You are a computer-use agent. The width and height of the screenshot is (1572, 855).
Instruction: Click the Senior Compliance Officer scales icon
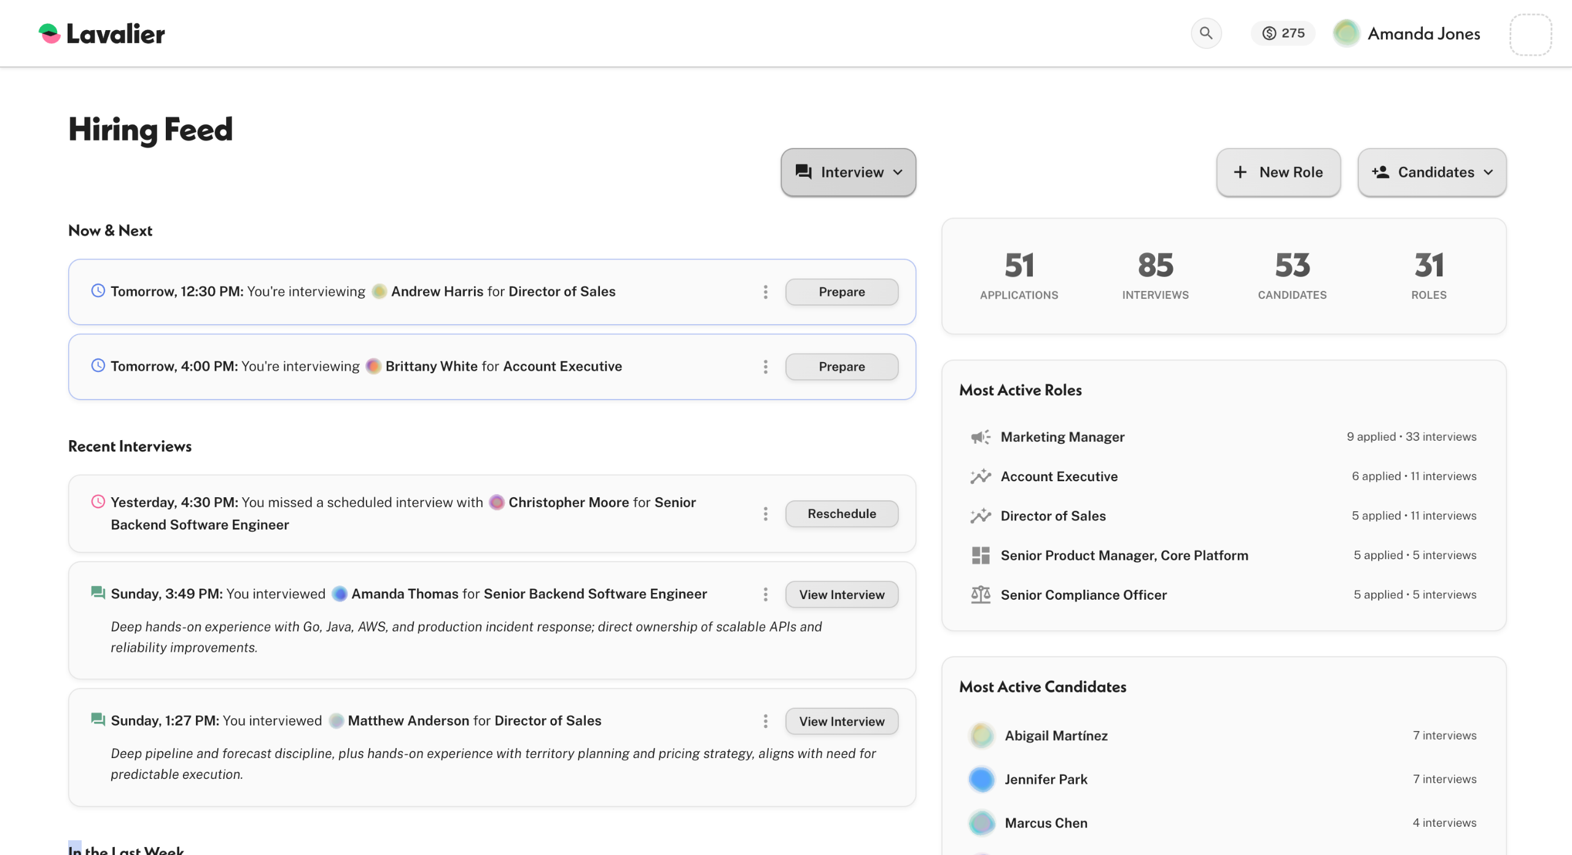980,595
